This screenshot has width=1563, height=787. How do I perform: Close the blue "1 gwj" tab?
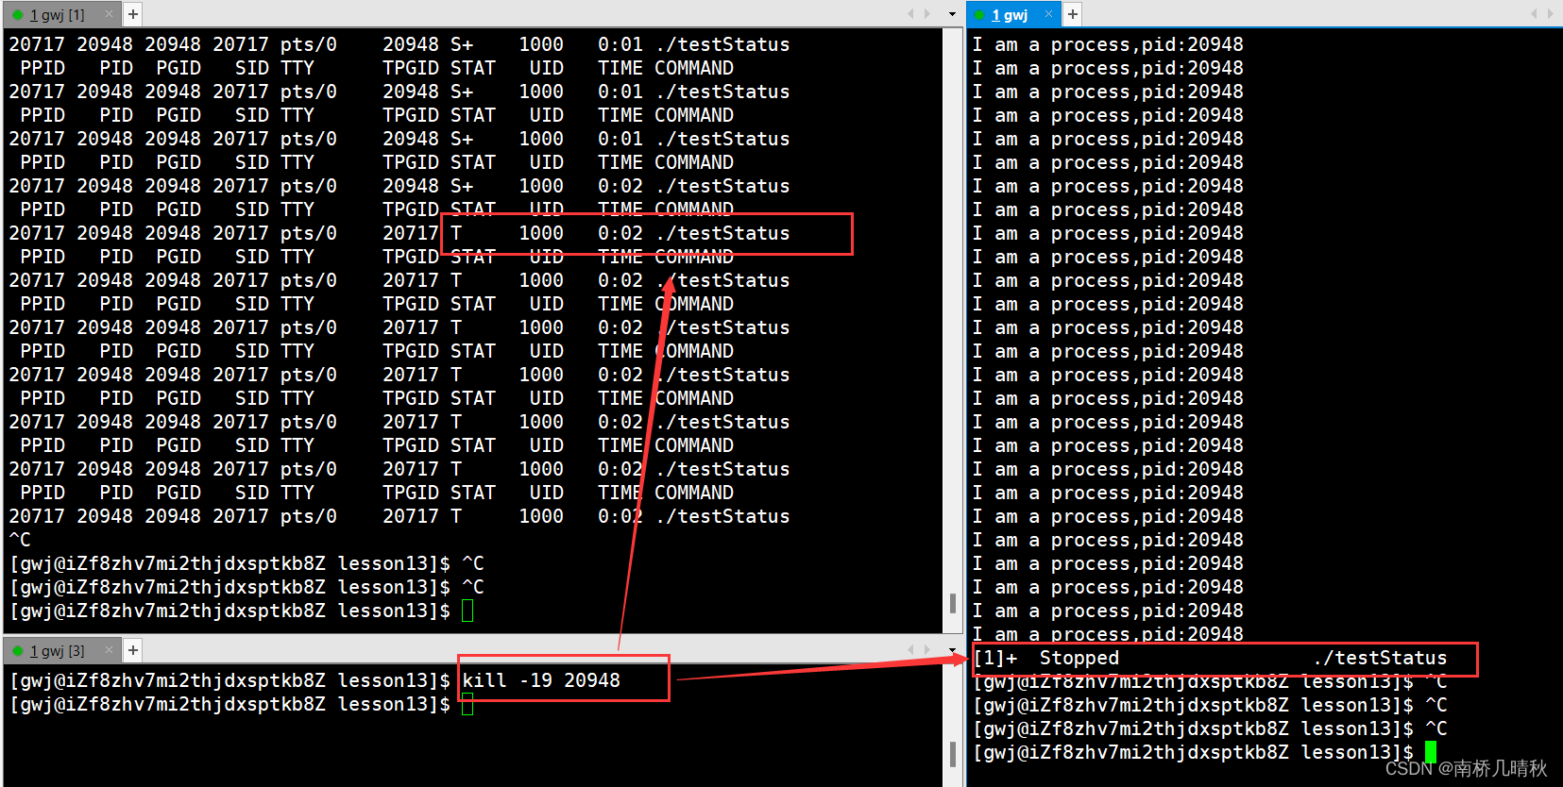[1048, 14]
